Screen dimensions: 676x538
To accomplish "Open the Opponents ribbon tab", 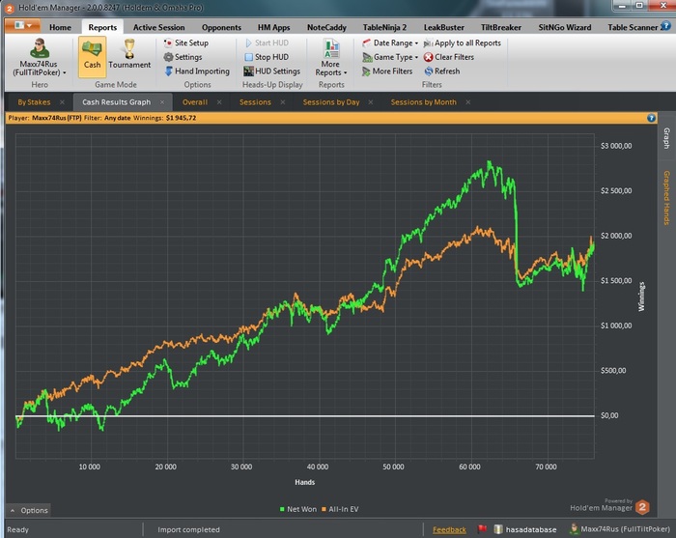I will point(221,27).
